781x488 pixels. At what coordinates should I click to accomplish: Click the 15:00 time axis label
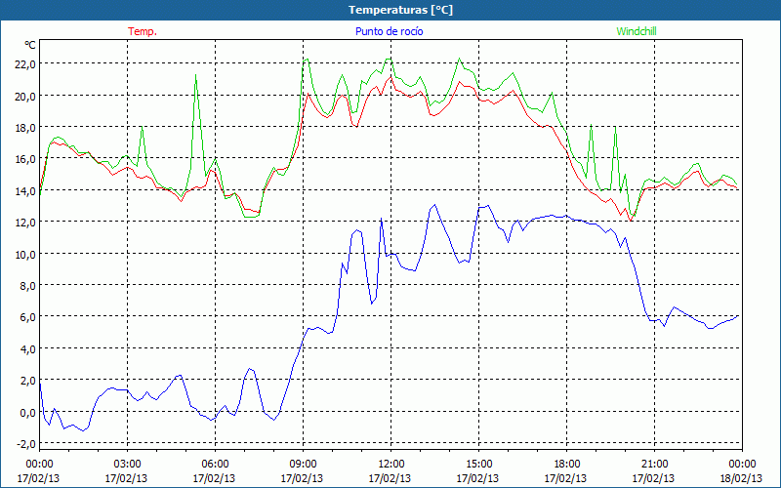(x=478, y=465)
